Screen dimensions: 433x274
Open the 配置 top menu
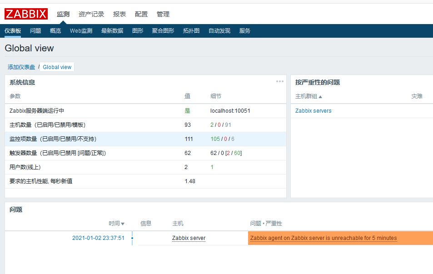coord(141,14)
